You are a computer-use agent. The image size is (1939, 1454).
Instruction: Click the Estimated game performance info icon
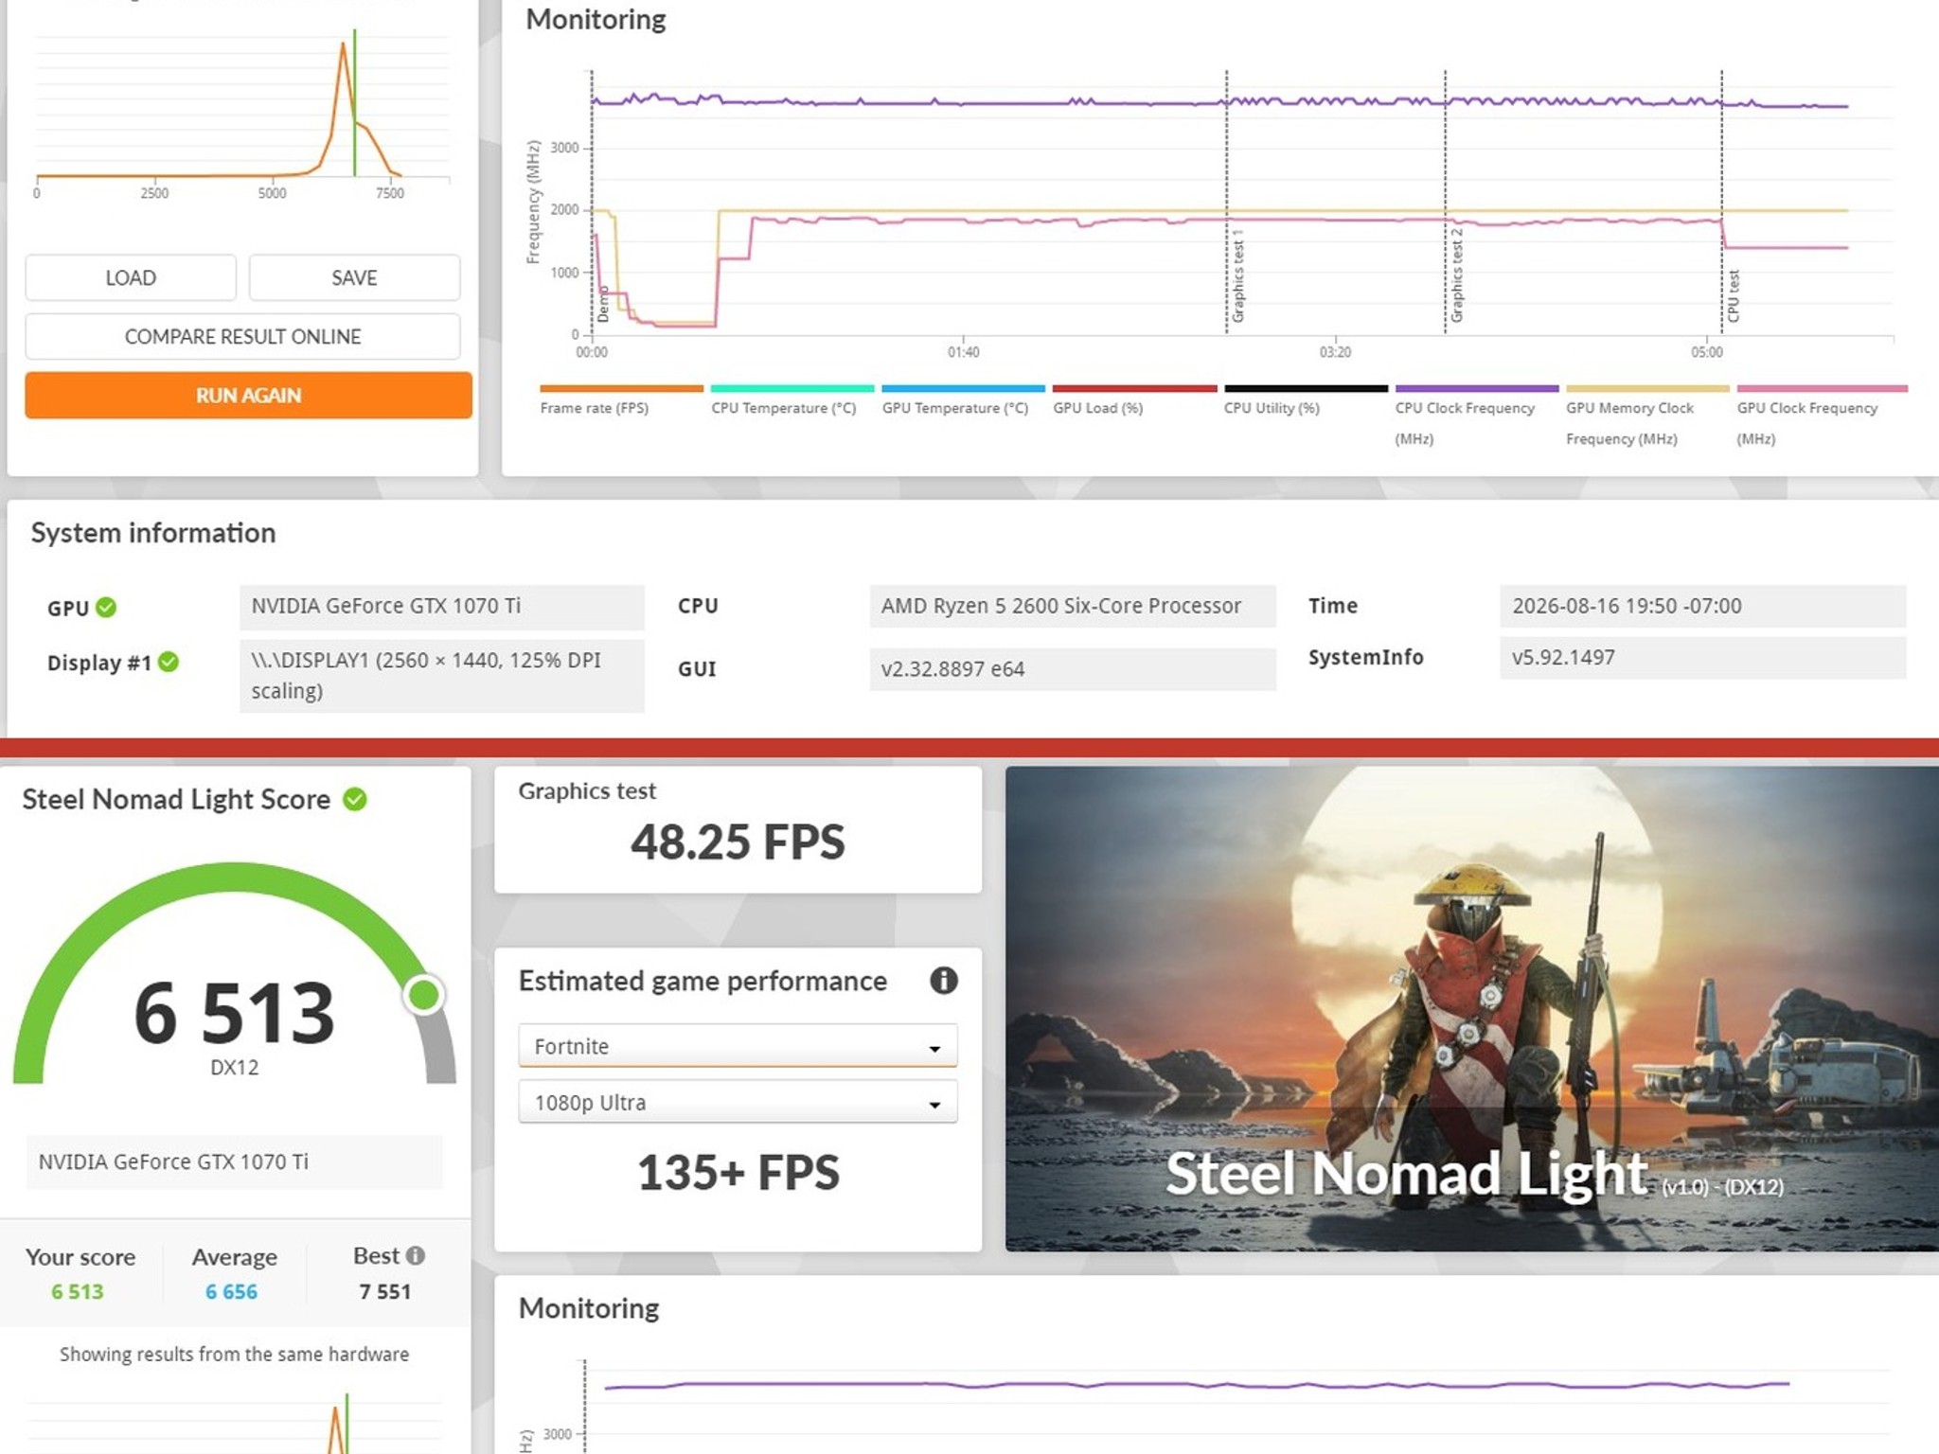click(x=943, y=980)
